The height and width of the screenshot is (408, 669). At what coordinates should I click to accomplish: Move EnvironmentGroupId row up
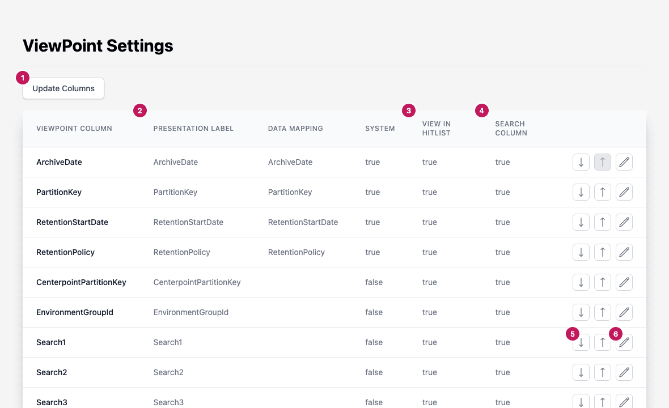pyautogui.click(x=603, y=312)
